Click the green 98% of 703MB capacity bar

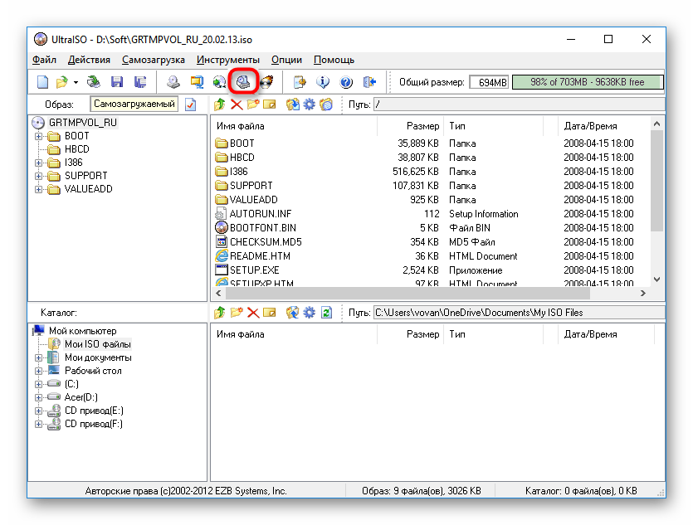587,82
